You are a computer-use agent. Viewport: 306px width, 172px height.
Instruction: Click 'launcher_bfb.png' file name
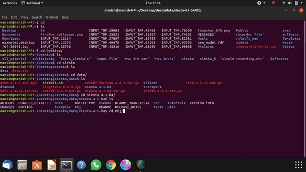(x=214, y=31)
